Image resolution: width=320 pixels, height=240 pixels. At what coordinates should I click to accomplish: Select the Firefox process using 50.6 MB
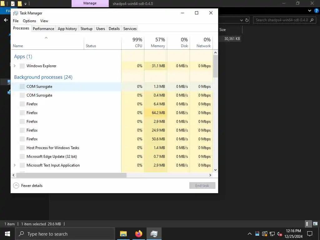112,139
